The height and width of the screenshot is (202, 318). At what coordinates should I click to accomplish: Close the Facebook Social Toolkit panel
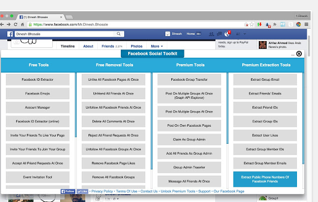click(299, 53)
